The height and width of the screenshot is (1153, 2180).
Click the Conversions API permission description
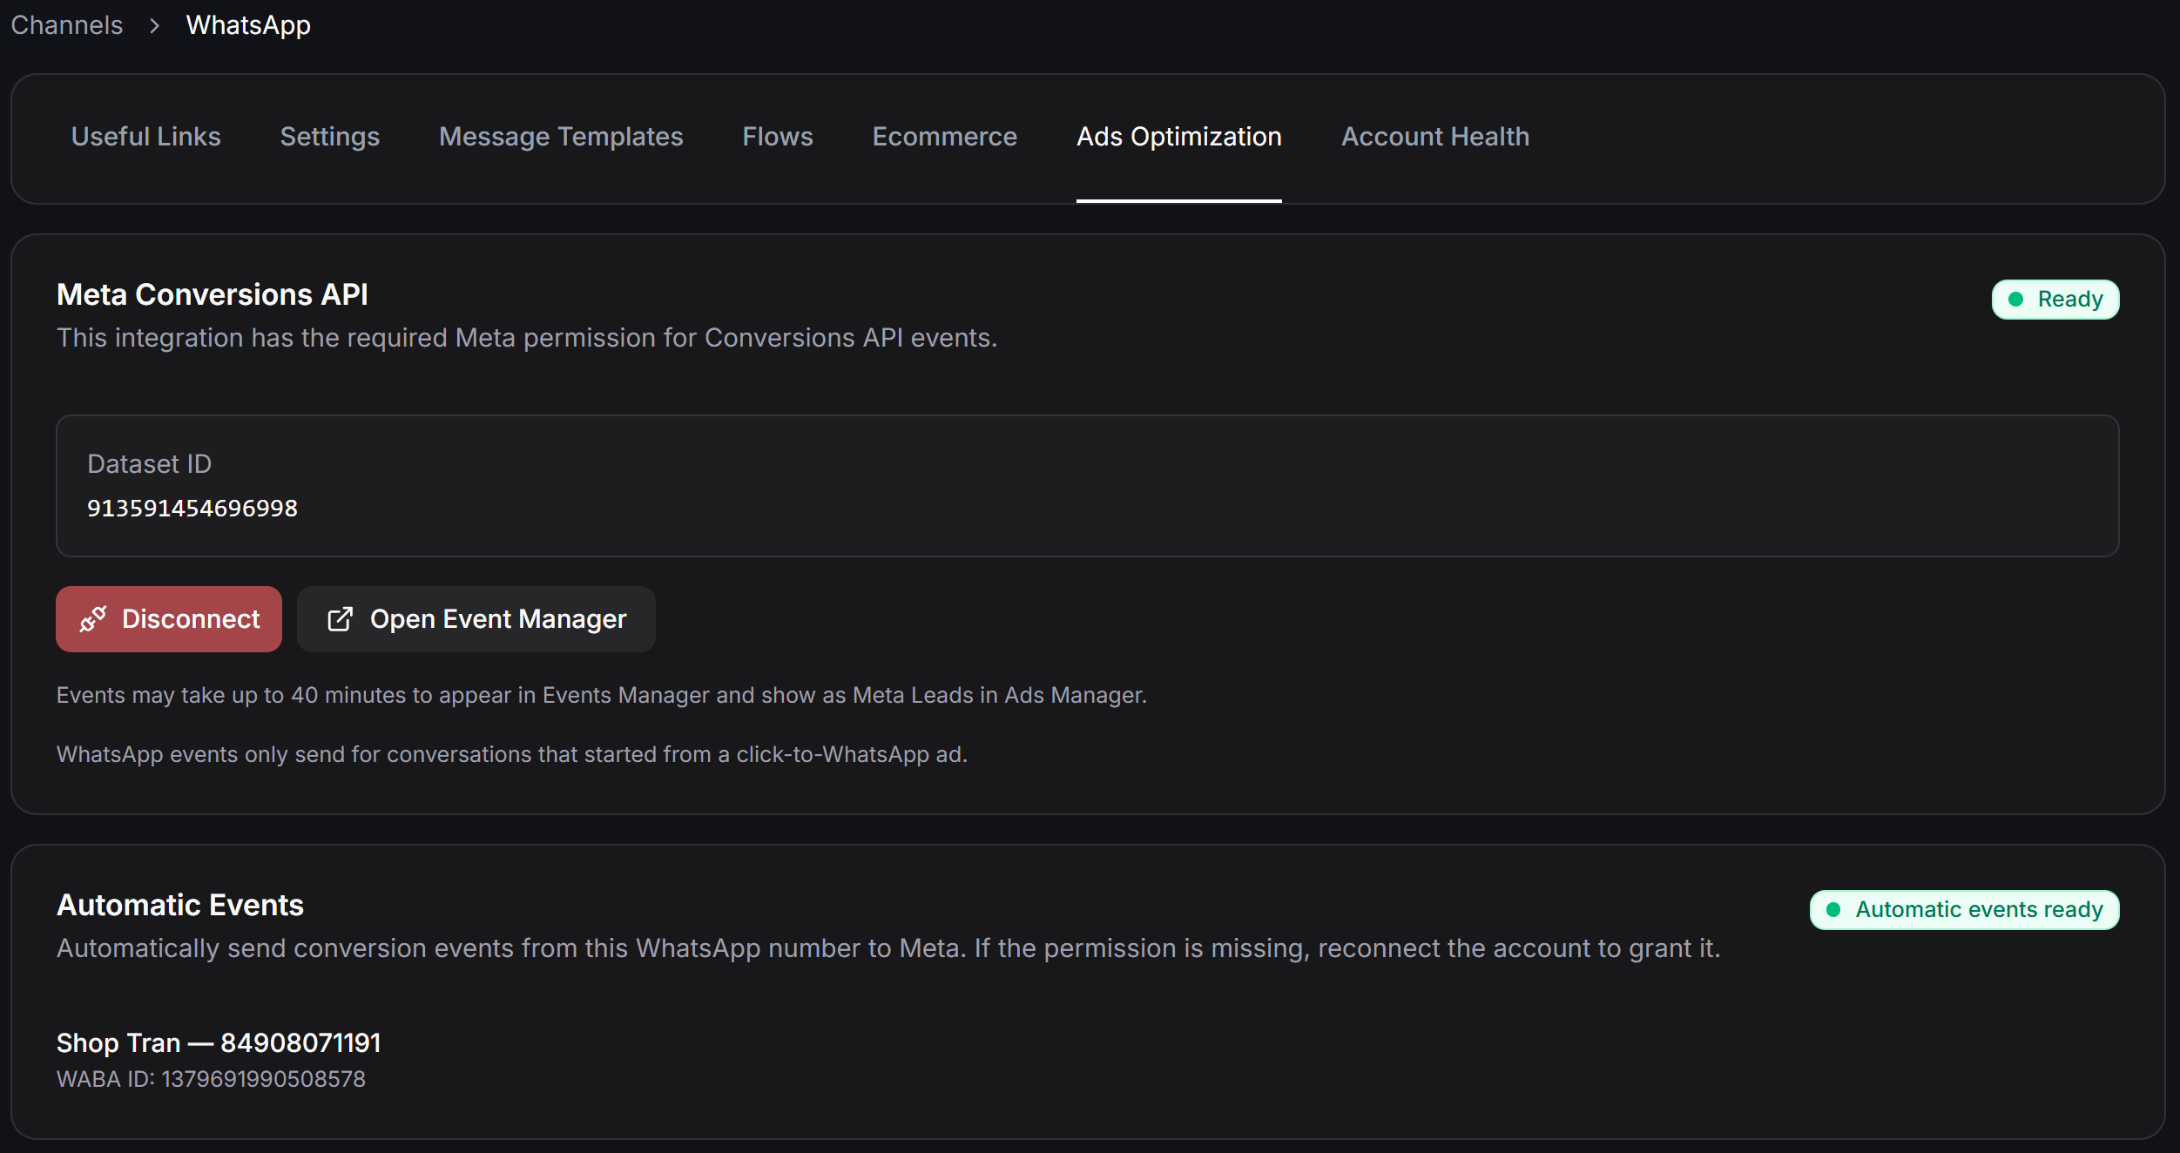(x=527, y=338)
